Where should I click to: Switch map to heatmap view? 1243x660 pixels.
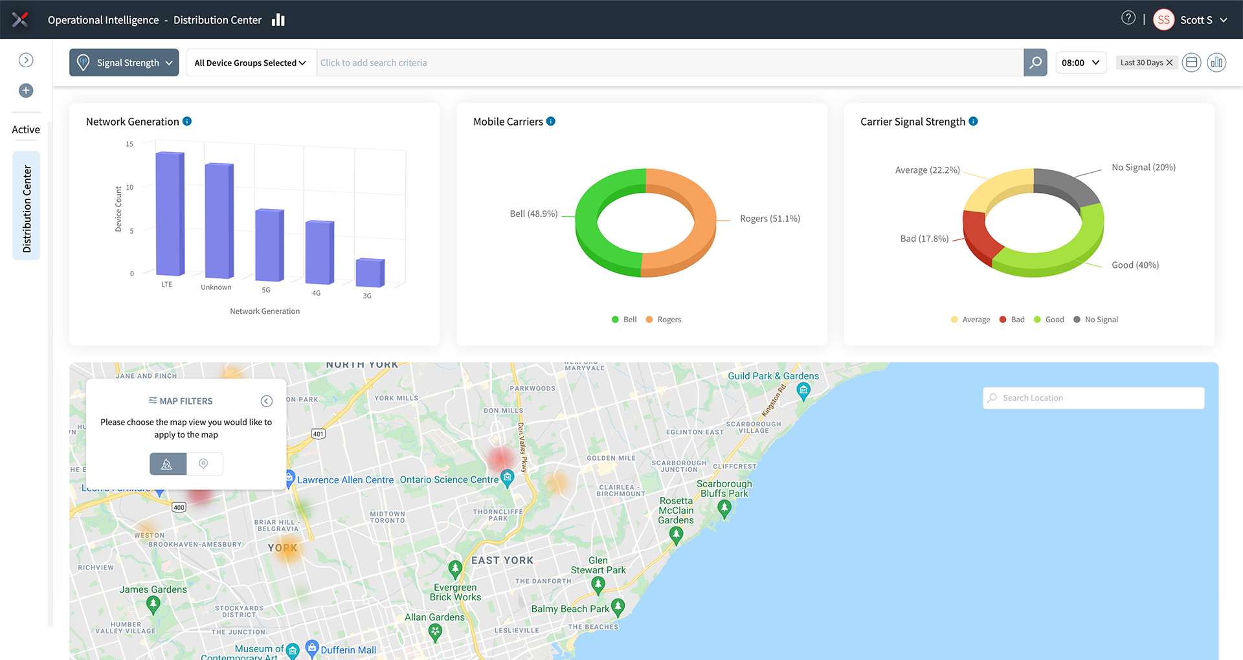point(168,464)
